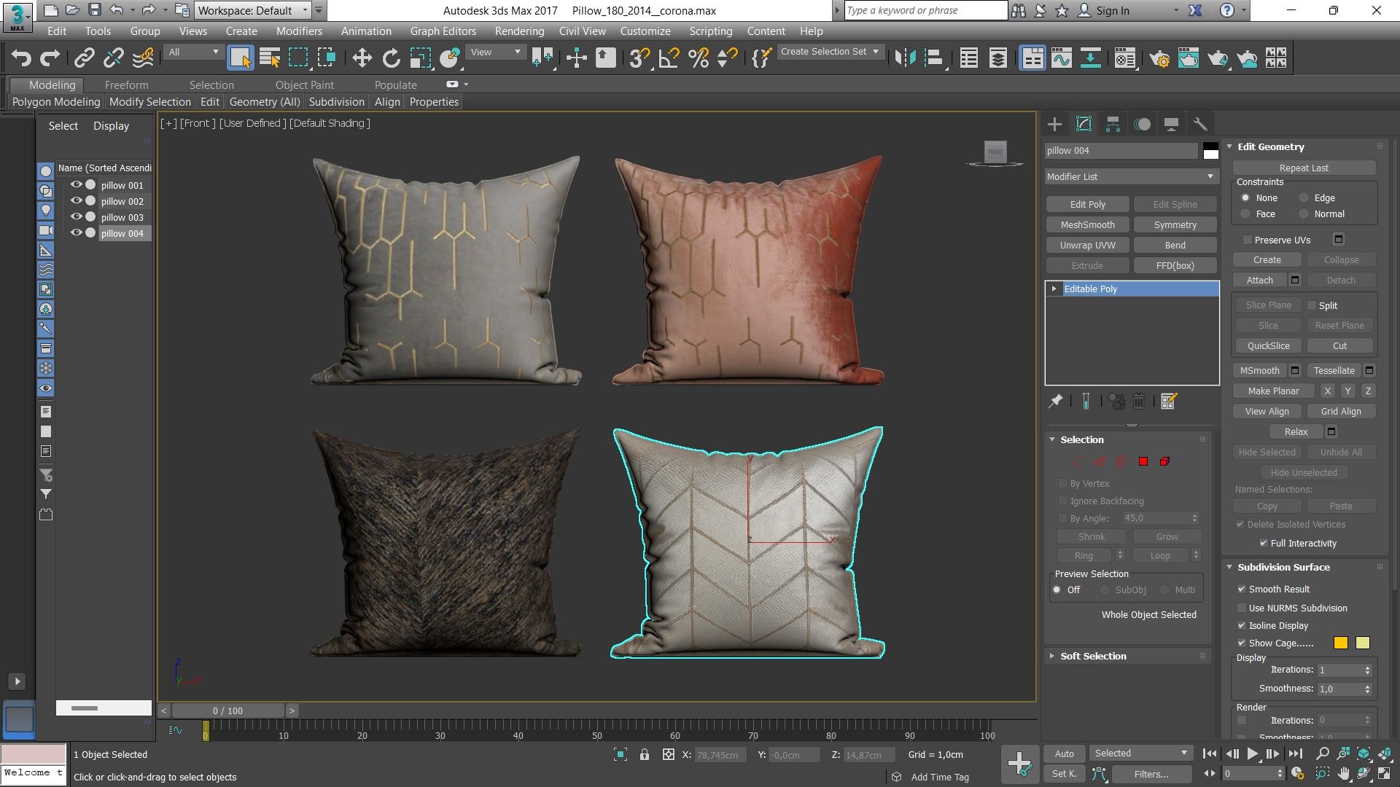The height and width of the screenshot is (787, 1400).
Task: Click the object color swatch by name
Action: (1211, 151)
